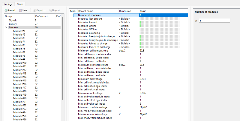Click the 3,204 voltage value
The image size is (240, 121).
coord(143,79)
